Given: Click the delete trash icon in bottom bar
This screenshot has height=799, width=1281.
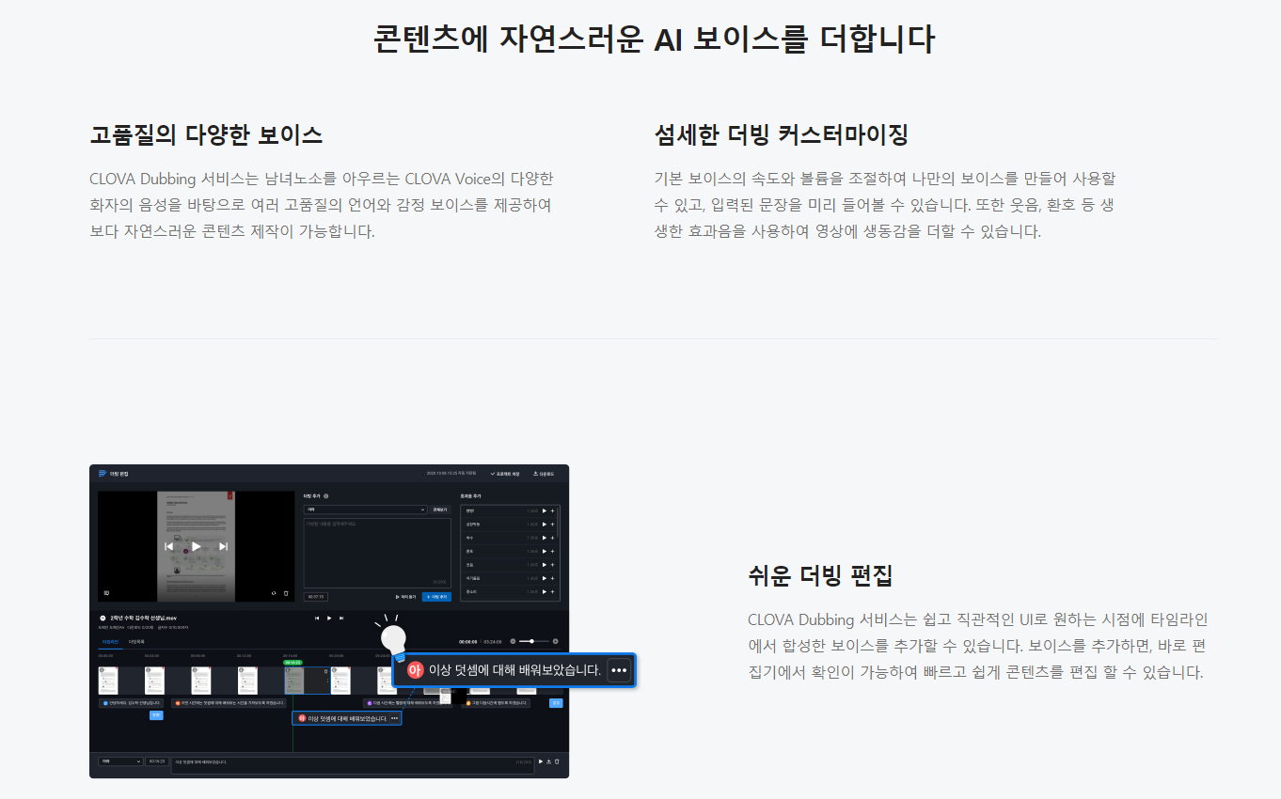Looking at the screenshot, I should coord(557,761).
